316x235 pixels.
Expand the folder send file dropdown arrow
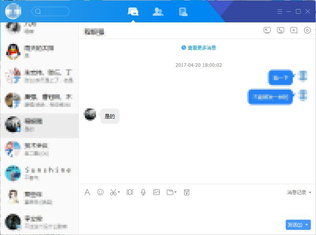coord(176,193)
